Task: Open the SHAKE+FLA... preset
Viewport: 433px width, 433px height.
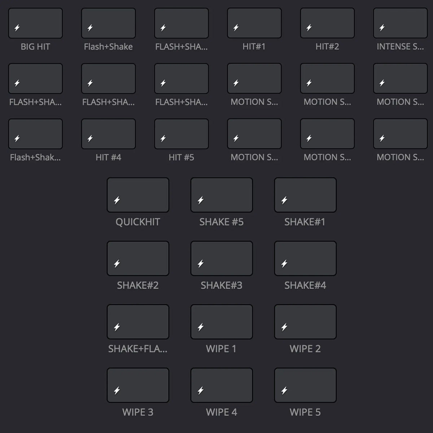Action: [x=138, y=322]
